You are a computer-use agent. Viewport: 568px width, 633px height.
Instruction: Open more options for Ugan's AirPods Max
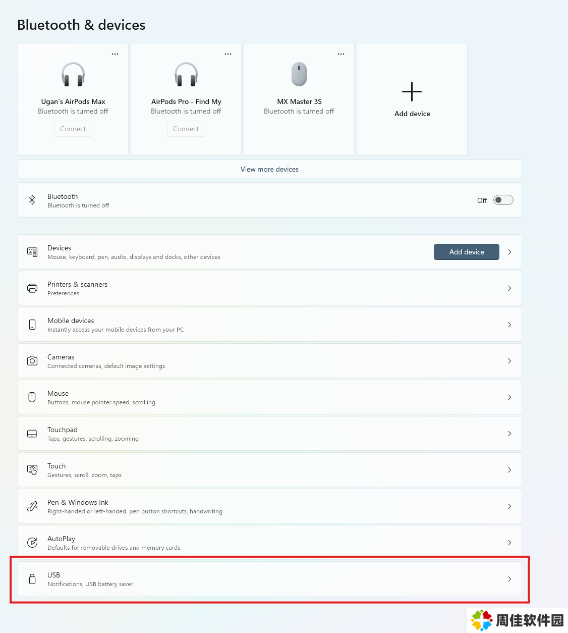click(115, 54)
